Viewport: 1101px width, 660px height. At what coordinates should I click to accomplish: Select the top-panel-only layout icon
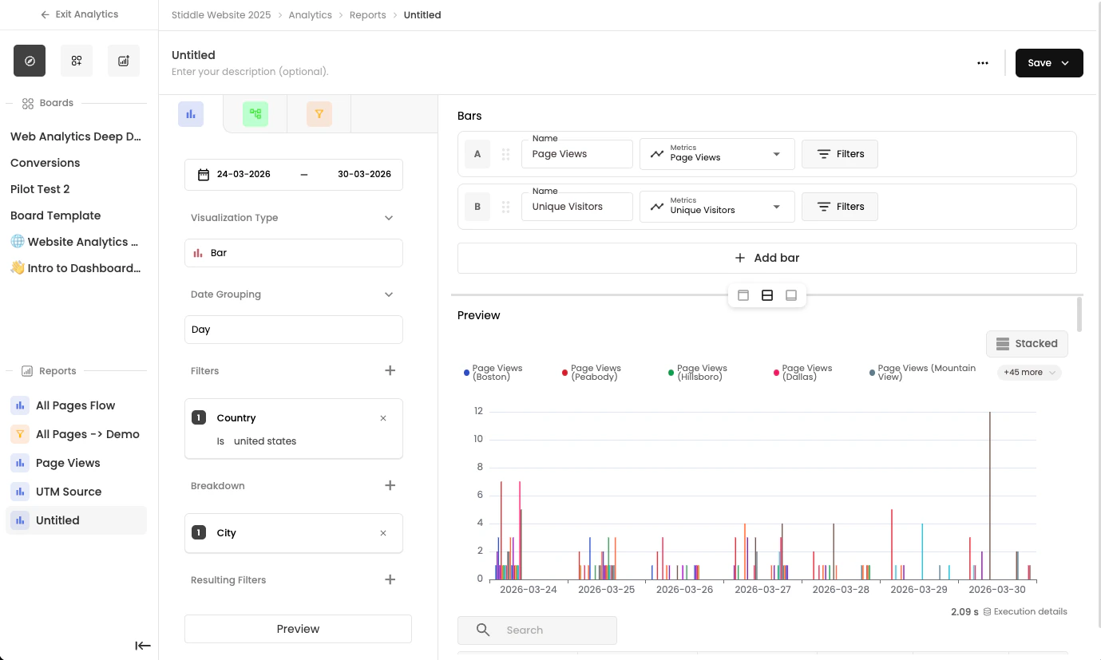click(x=743, y=295)
